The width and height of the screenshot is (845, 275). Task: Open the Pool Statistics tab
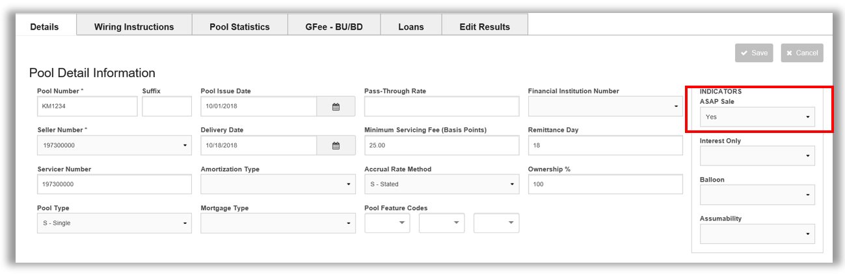(239, 27)
